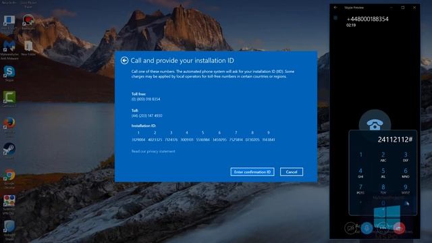The image size is (432, 243).
Task: Tap dial pad key 6 MNO
Action: 405,173
